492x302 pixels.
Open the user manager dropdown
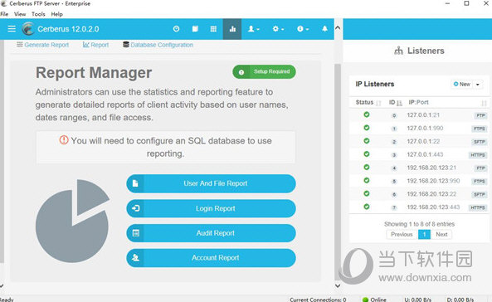click(254, 29)
